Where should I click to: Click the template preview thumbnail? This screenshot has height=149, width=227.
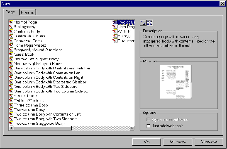tap(176, 82)
